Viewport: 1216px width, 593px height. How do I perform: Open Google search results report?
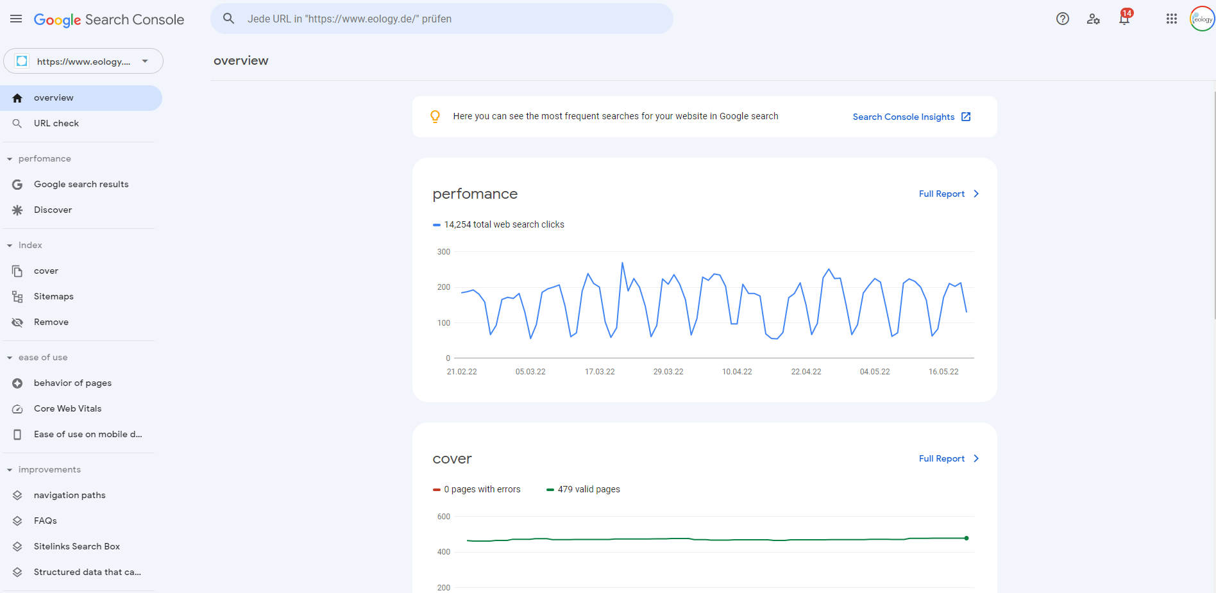click(x=81, y=185)
